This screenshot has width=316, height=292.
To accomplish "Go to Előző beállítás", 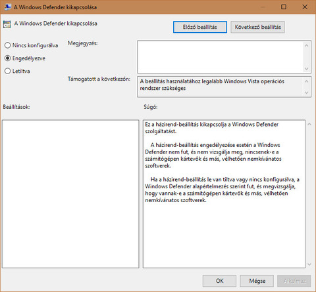I will [200, 27].
